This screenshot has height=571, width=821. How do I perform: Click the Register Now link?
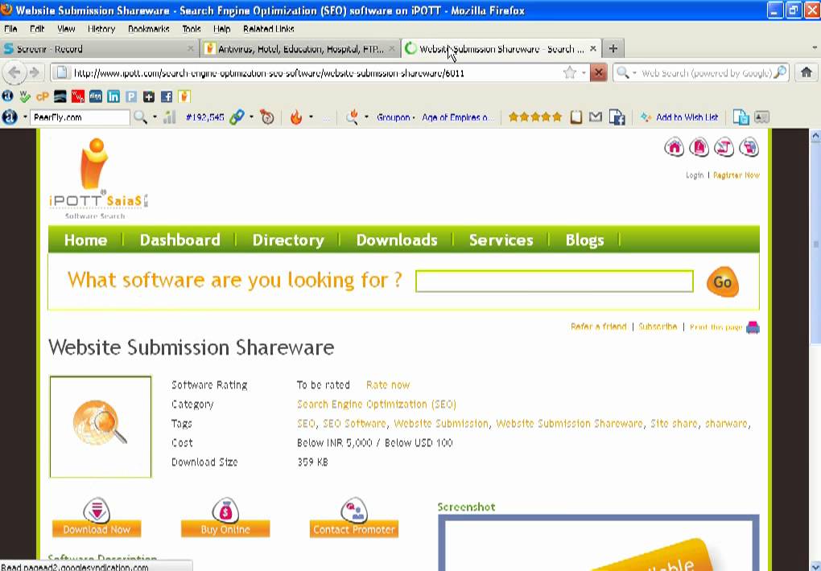pyautogui.click(x=736, y=175)
